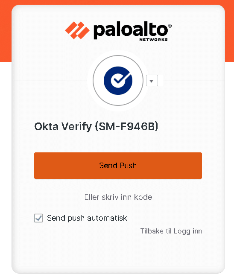
Task: Click the Send Push button
Action: [x=118, y=166]
